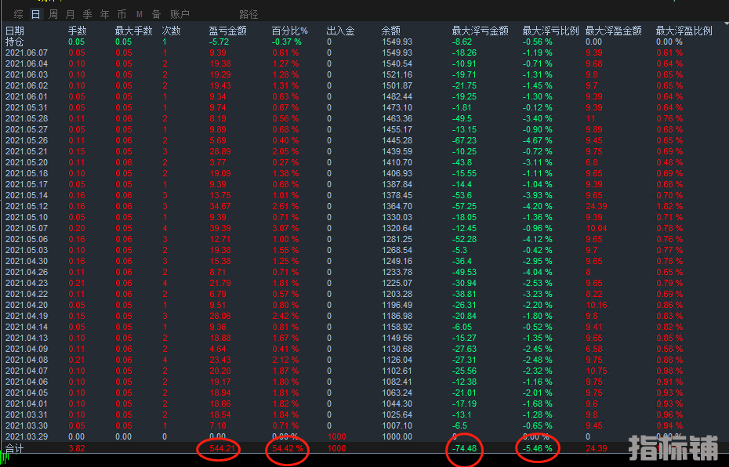Click the 出入金 column header
Screen dimensions: 729x467
click(340, 31)
